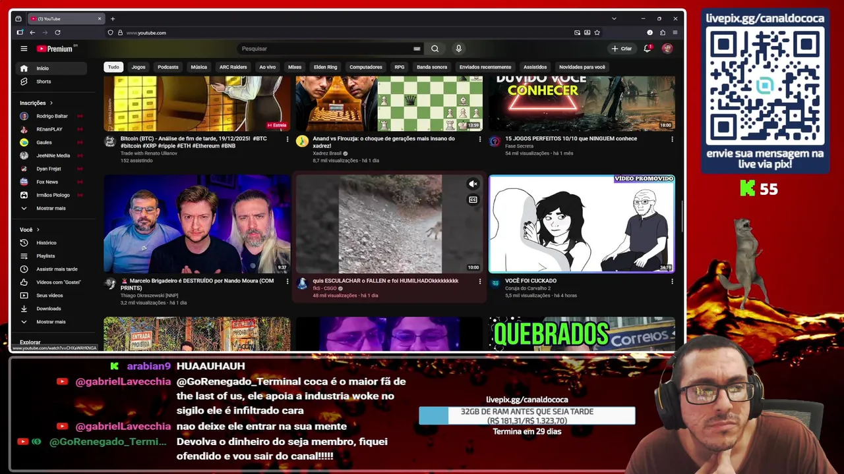844x474 pixels.
Task: Go to Início in the sidebar
Action: (x=51, y=68)
